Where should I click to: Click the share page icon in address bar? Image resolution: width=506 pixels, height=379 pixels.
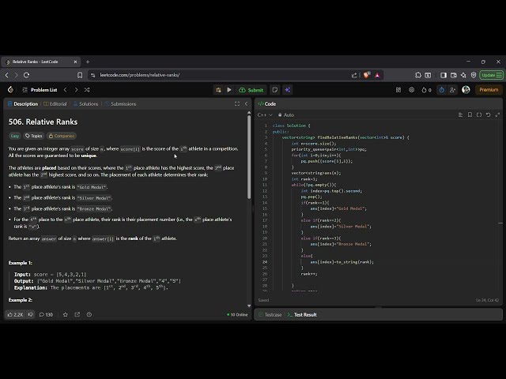[354, 75]
